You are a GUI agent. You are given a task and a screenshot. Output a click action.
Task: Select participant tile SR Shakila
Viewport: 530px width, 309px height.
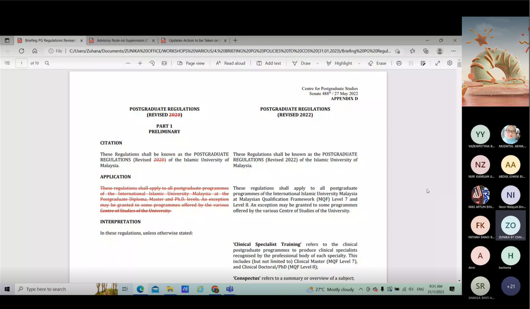click(480, 288)
